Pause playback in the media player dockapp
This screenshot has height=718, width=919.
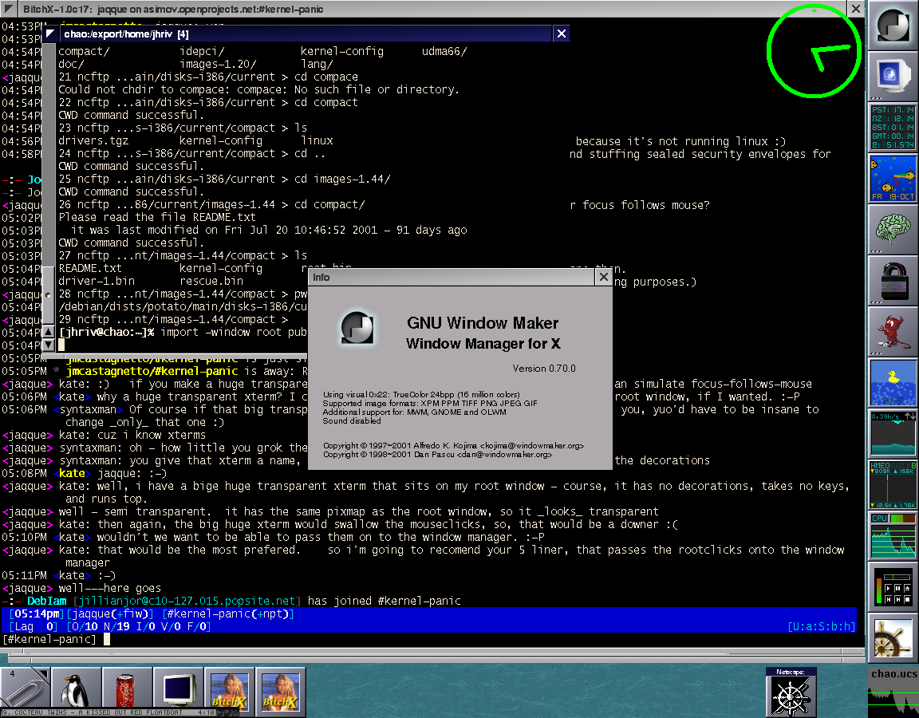(x=898, y=589)
